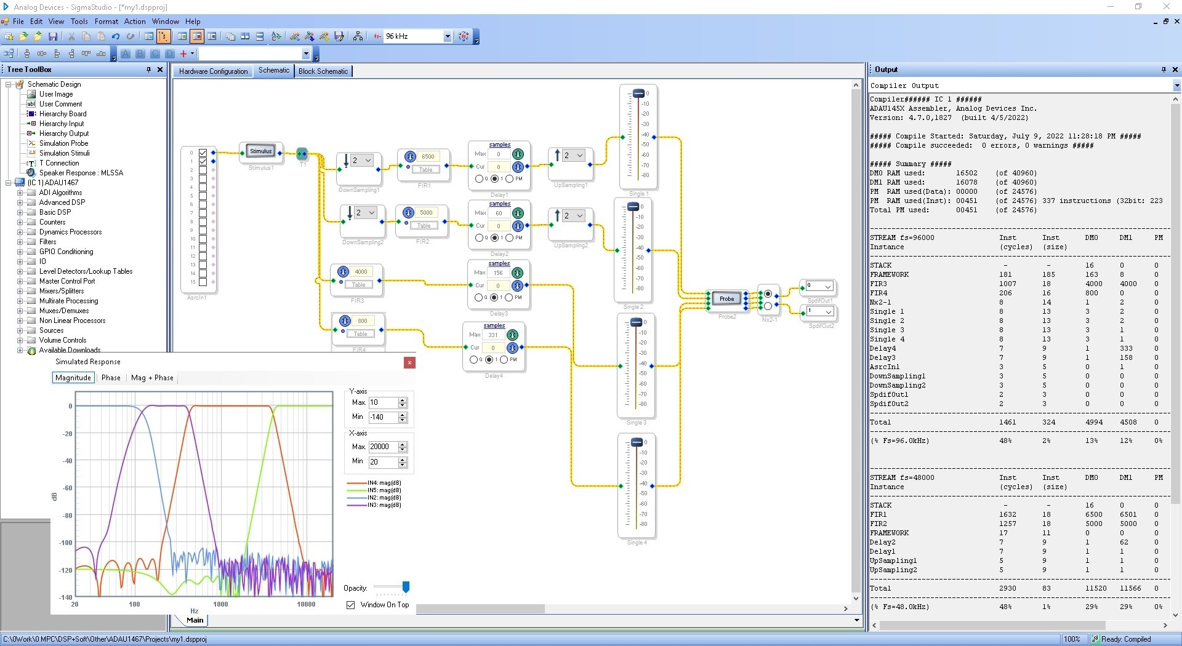Screen dimensions: 1182x646
Task: Increase X-axis Max with stepper up arrow
Action: [x=403, y=444]
